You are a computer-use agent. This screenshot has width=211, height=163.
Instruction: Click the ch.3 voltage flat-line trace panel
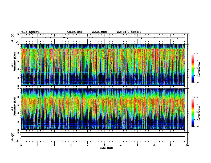click(x=104, y=137)
